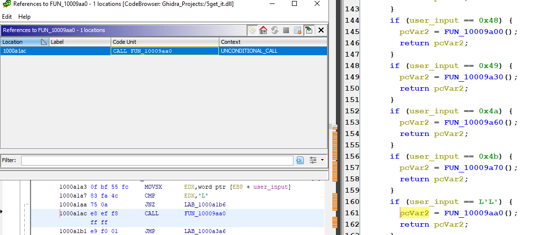Click decompiler line number 152

352,111
